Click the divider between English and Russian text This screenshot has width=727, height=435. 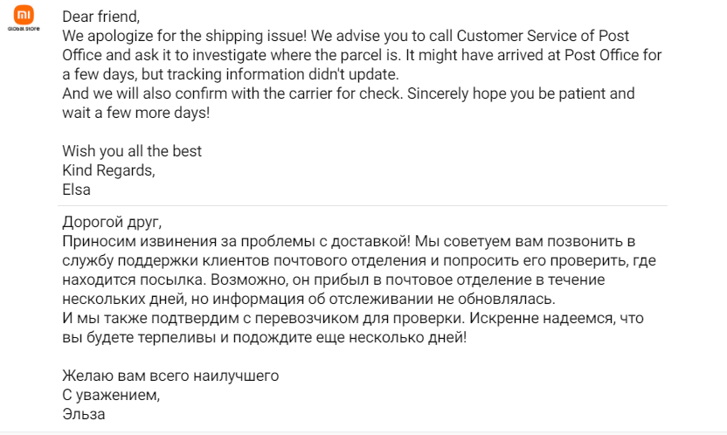click(363, 205)
